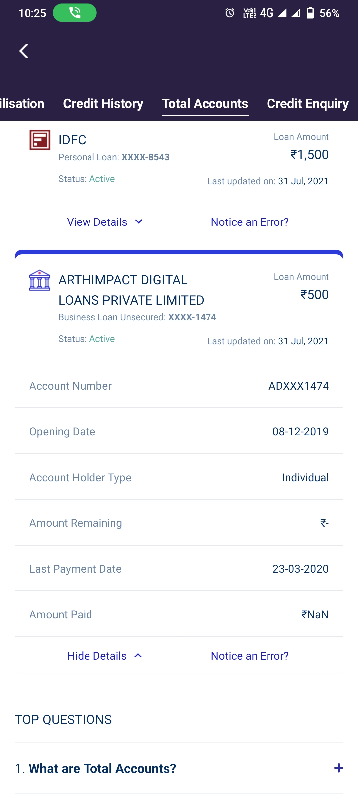Tap the back arrow icon
358x797 pixels.
(x=24, y=51)
